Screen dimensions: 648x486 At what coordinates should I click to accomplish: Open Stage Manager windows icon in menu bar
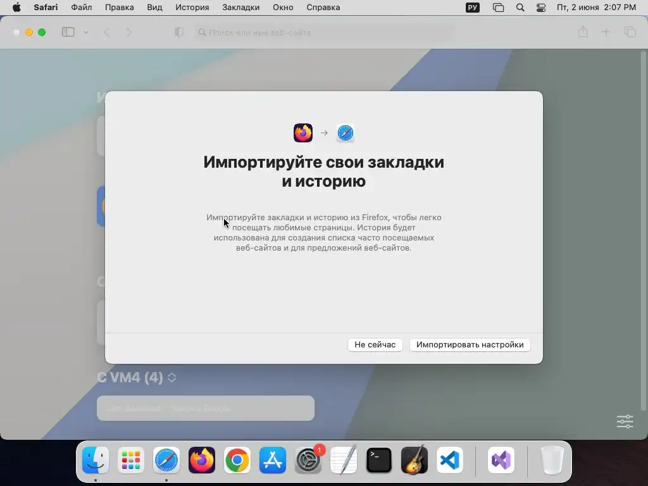(499, 8)
